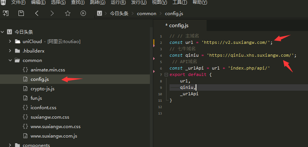Viewport: 308px width, 147px height.
Task: Collapse the common folder chevron
Action: tap(10, 60)
